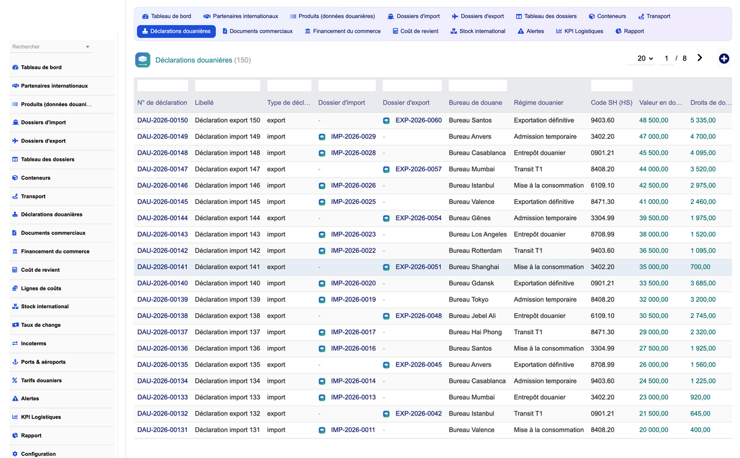Click the dossier icon beside IMP-2026-0020
Viewport: 740px width, 458px height.
[x=322, y=284]
